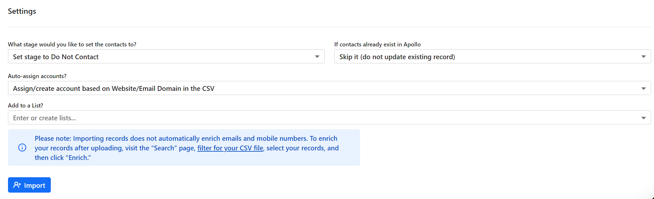Viewport: 654px width, 199px height.
Task: Select the 'Skip it (do not update existing record)' field
Action: [x=492, y=56]
